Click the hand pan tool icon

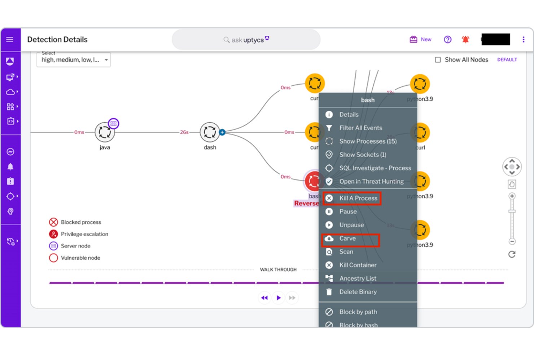pos(512,184)
